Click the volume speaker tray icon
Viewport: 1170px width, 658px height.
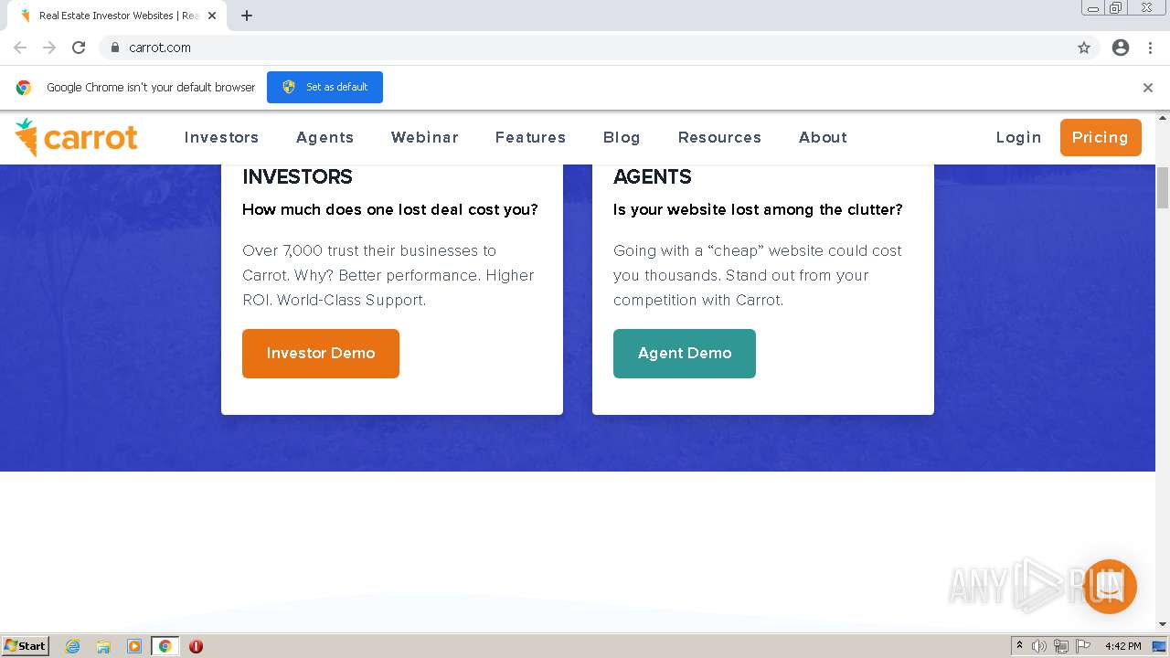(1039, 646)
